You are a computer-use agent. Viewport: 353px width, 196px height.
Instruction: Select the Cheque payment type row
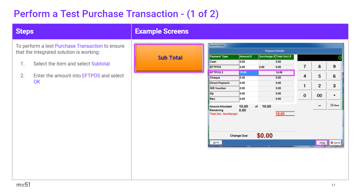tap(223, 78)
